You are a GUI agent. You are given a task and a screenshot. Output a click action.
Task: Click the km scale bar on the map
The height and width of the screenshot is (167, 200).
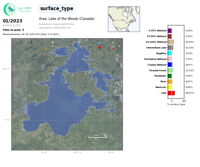[98, 137]
